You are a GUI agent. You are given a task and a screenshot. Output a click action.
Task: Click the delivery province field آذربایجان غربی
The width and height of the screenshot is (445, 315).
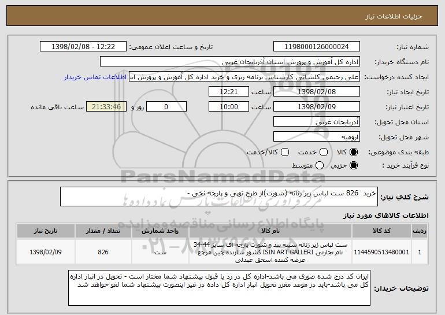click(x=317, y=122)
